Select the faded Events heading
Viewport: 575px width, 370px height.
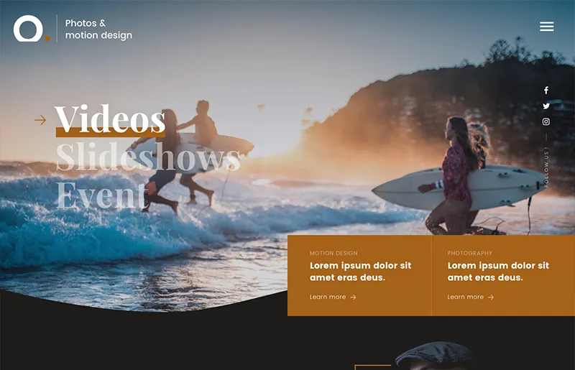point(101,195)
